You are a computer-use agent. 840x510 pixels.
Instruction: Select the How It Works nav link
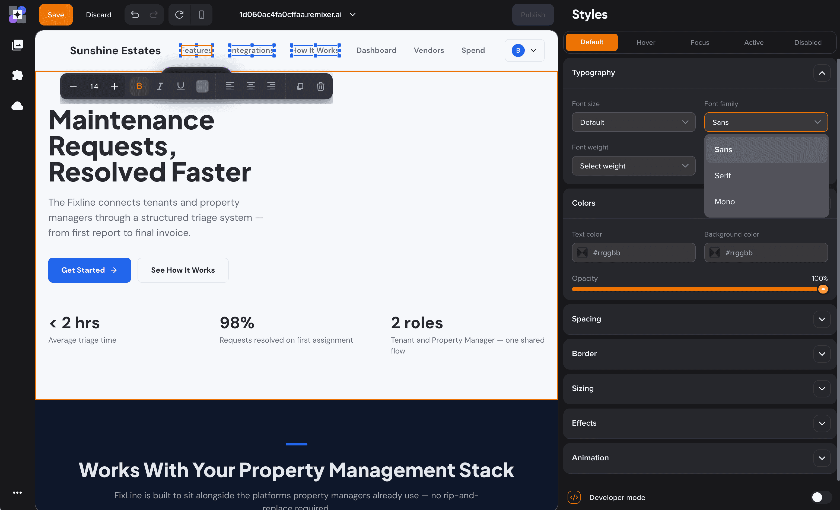(315, 50)
